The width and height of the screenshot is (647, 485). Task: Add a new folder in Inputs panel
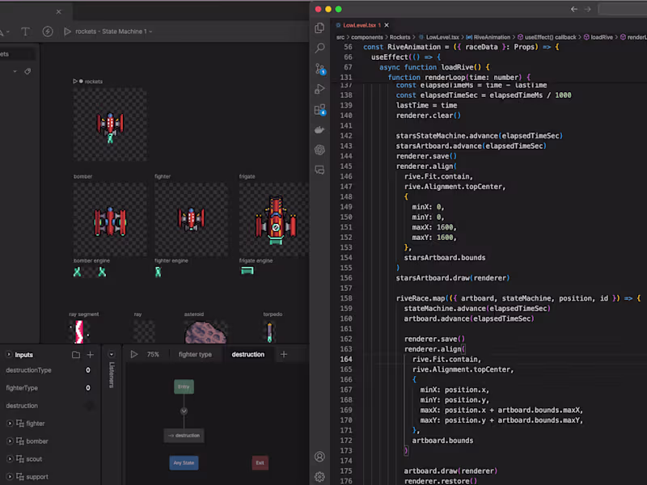click(76, 355)
